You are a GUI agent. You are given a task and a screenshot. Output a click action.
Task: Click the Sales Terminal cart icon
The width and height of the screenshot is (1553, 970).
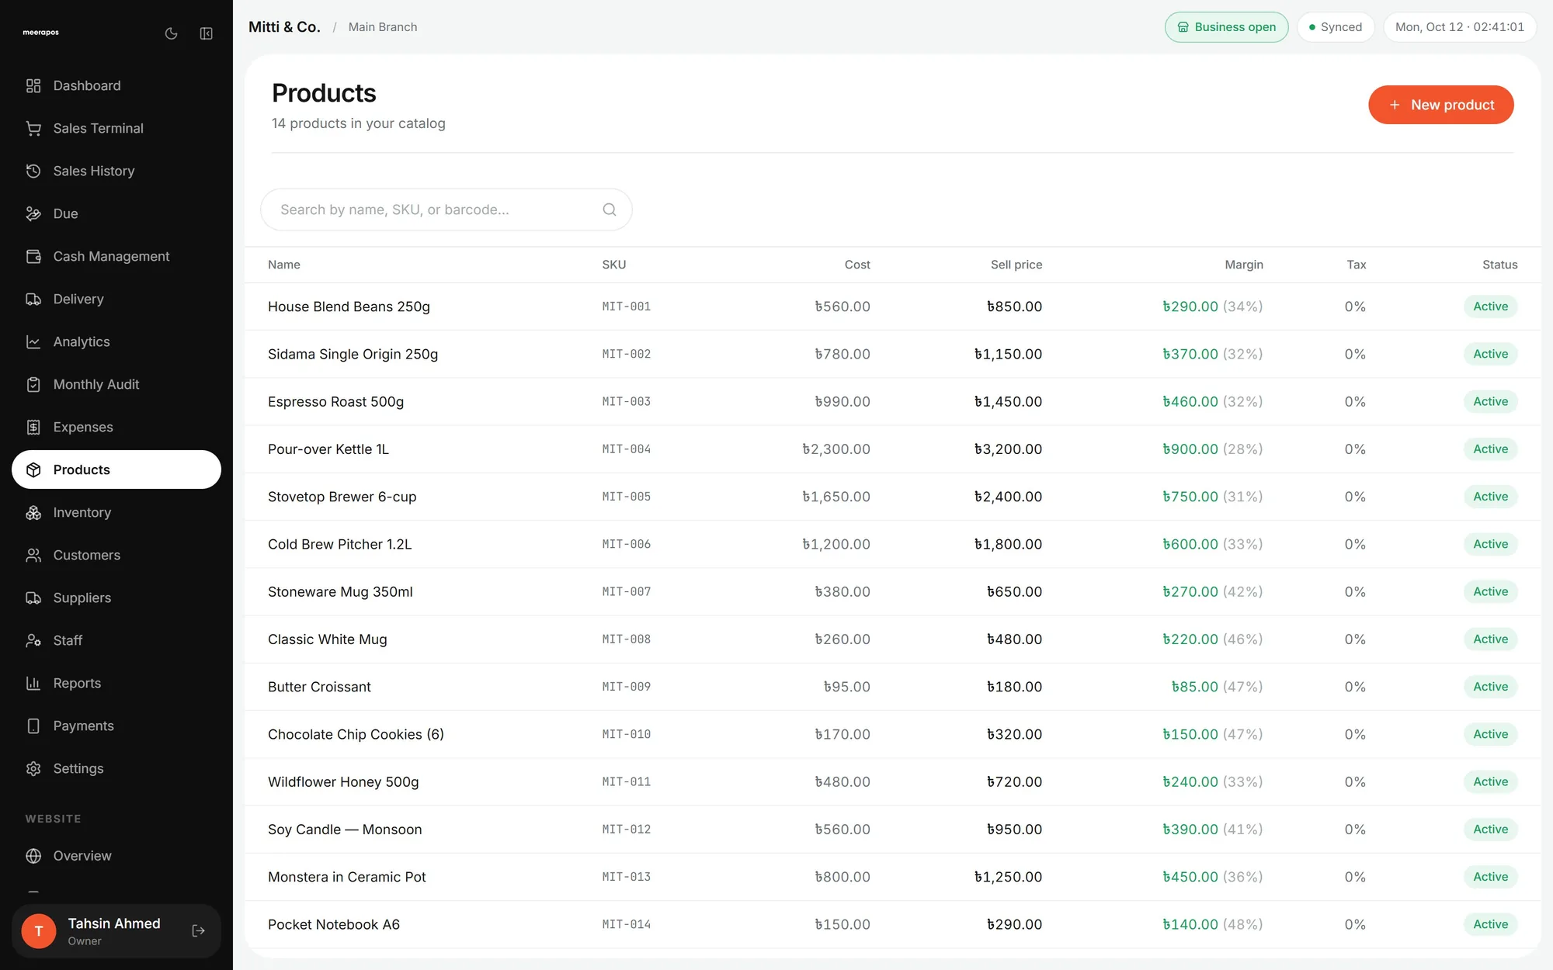pyautogui.click(x=33, y=128)
